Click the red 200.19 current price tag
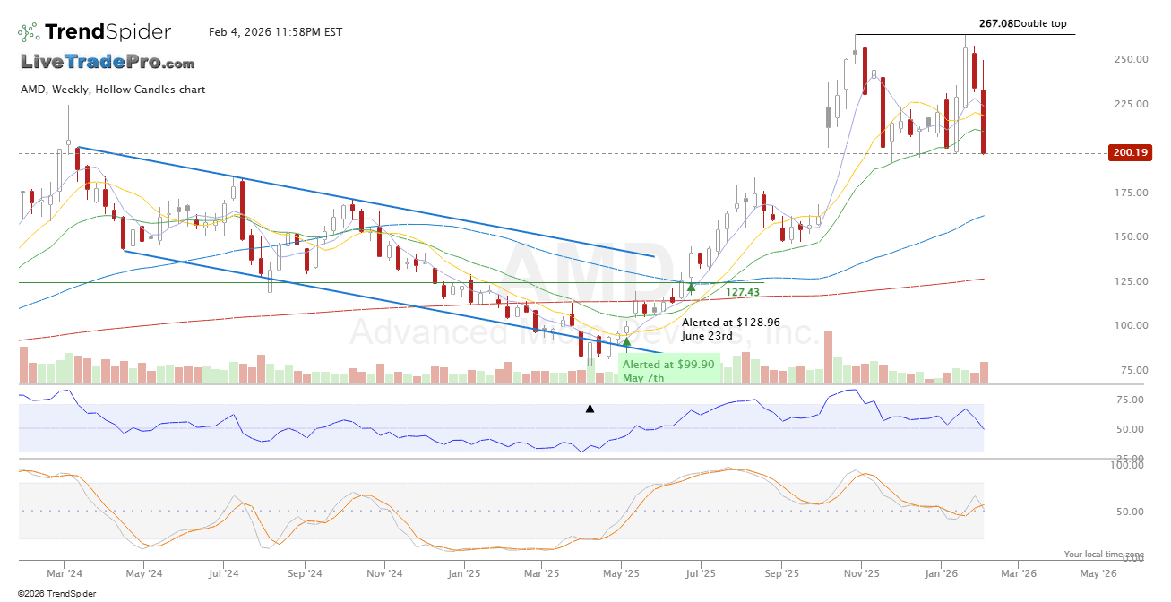The width and height of the screenshot is (1171, 602). [1130, 153]
